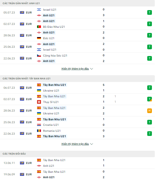Expand more matches under Anh U21 section
The width and height of the screenshot is (155, 180).
click(75, 69)
